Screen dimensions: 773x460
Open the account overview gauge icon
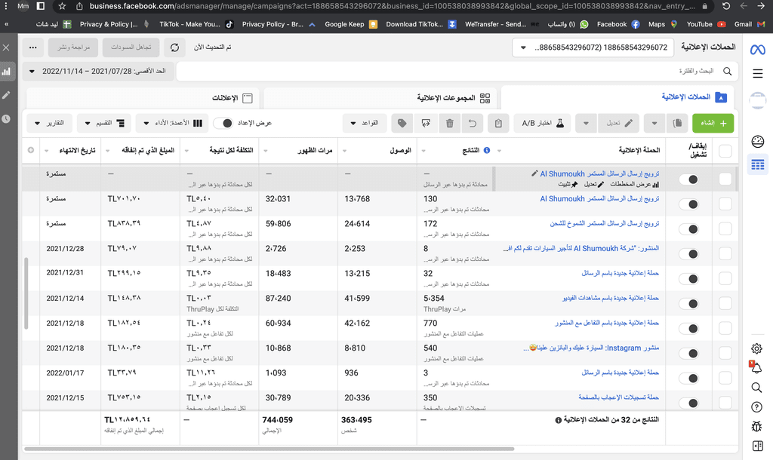757,141
